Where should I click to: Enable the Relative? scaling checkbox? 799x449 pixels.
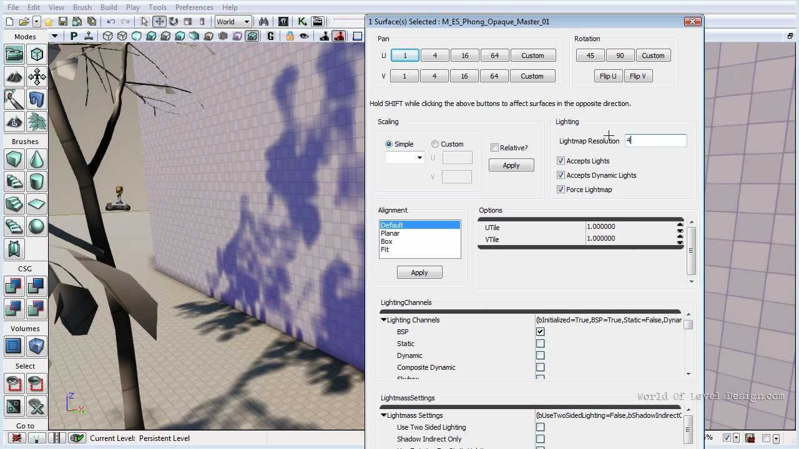(494, 148)
